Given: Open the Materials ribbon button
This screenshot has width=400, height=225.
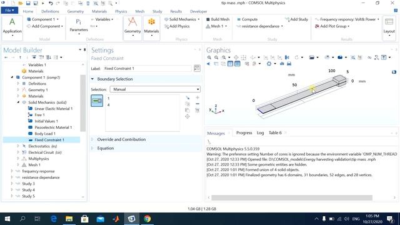Looking at the screenshot, I should 151,27.
